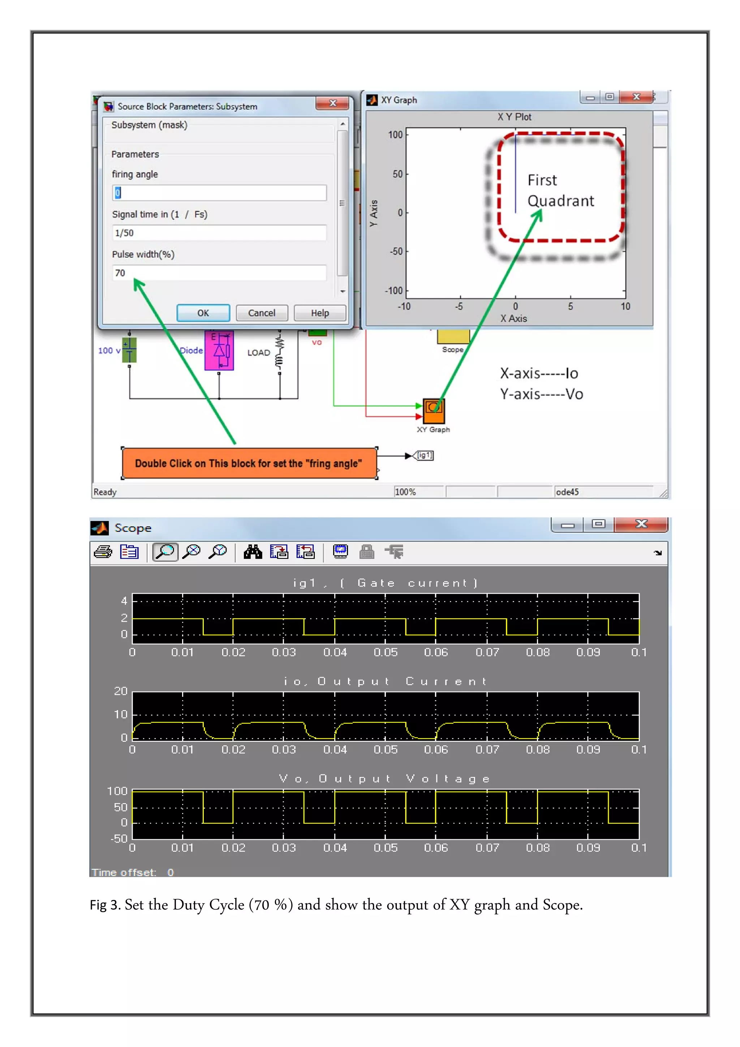740x1047 pixels.
Task: Click the lock axes selection icon
Action: (367, 552)
